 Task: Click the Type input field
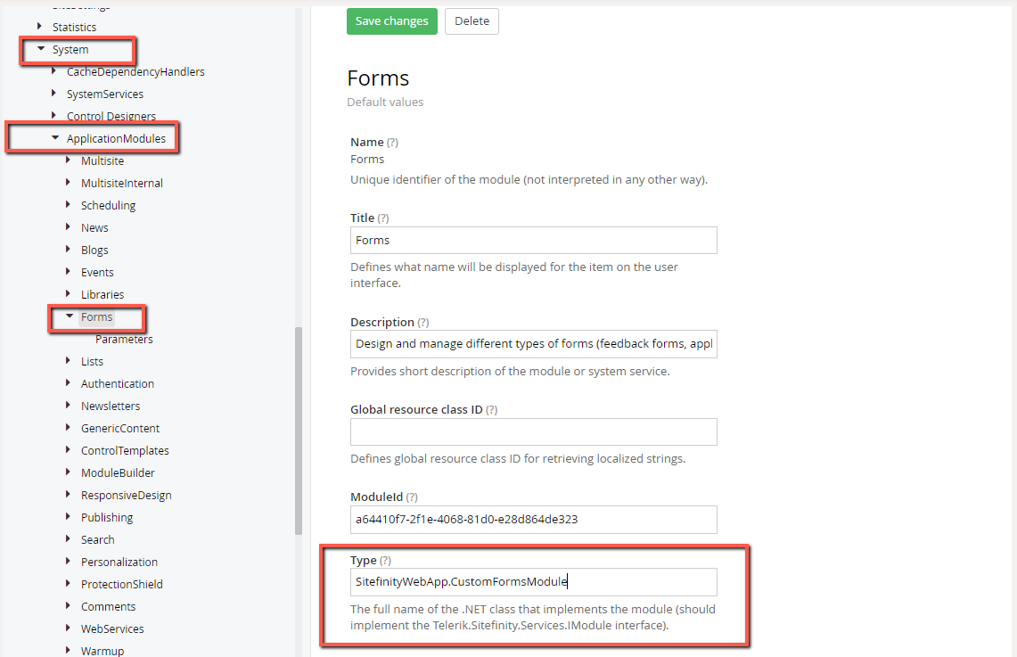point(533,581)
